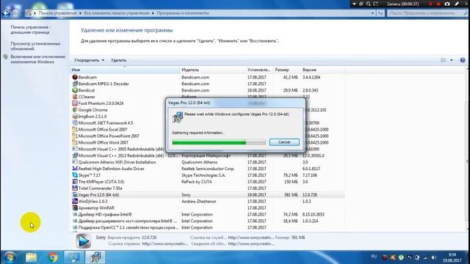Click the Видео recording timer label
The height and width of the screenshot is (264, 470).
[x=402, y=4]
